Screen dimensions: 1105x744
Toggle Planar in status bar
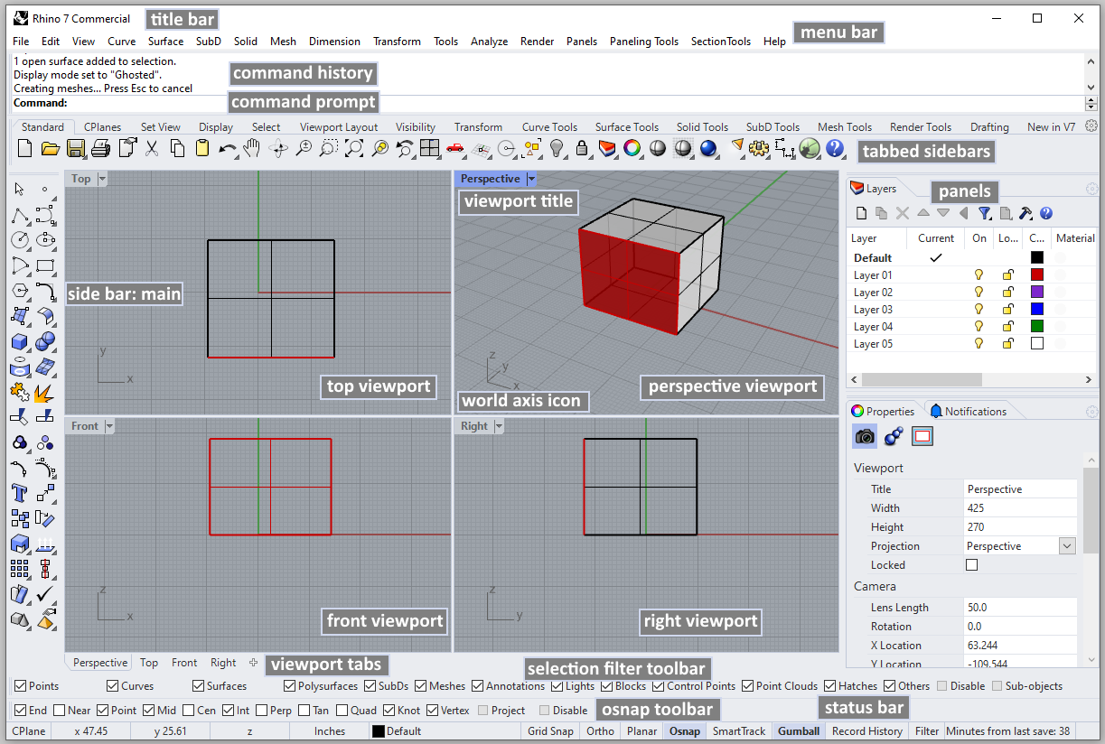click(x=641, y=731)
